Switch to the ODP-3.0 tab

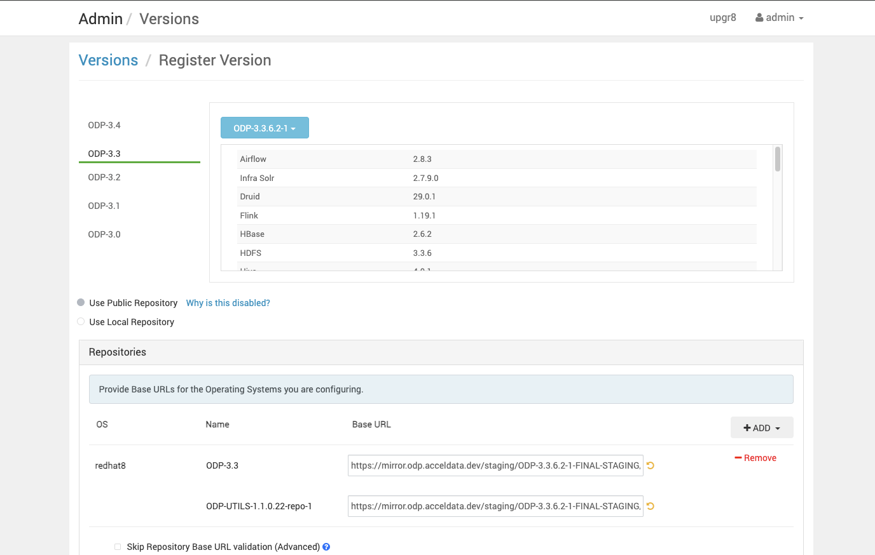pyautogui.click(x=104, y=234)
